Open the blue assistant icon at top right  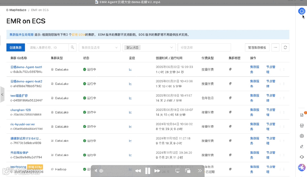(x=302, y=11)
